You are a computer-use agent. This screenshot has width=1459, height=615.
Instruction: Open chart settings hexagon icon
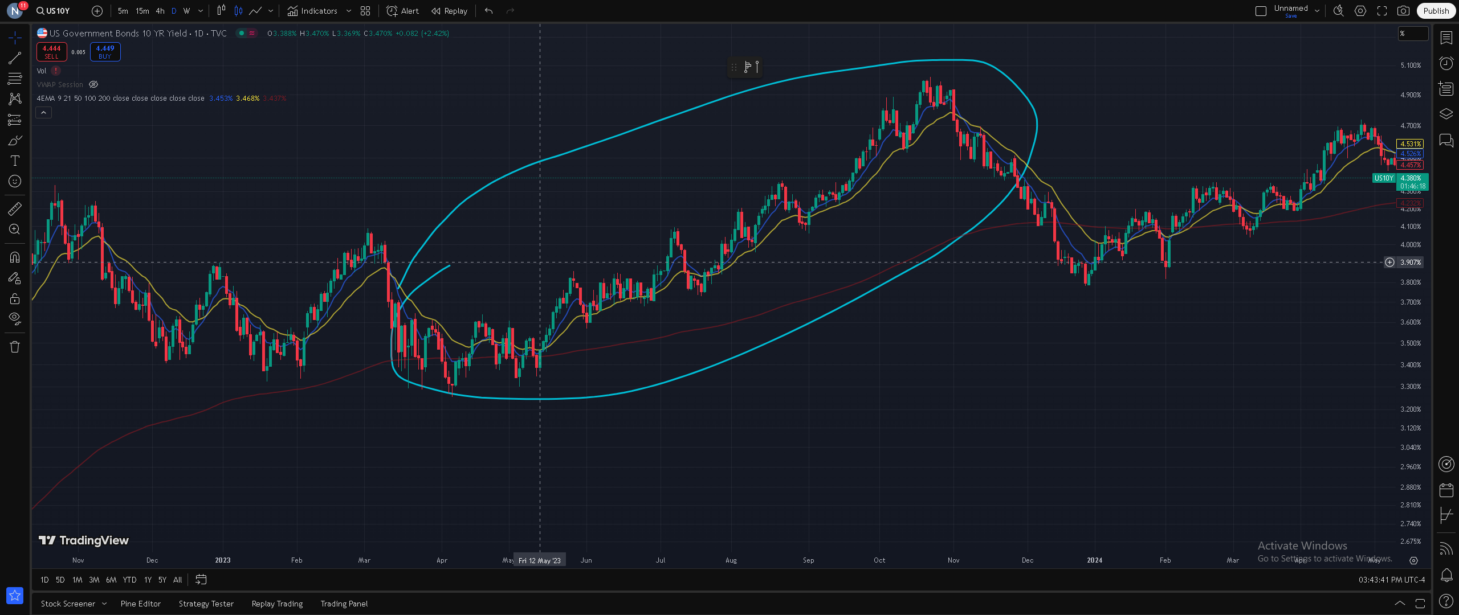pos(1360,11)
